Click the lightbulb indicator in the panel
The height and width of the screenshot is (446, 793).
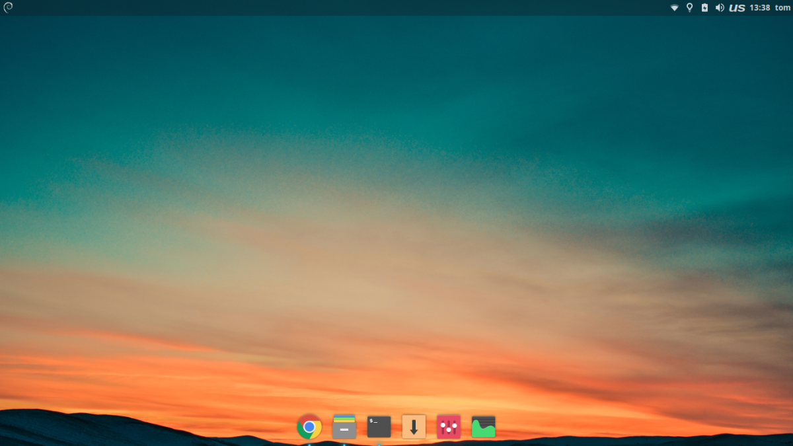click(x=689, y=8)
